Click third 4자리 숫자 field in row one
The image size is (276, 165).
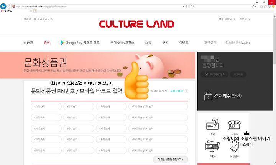click(111, 107)
